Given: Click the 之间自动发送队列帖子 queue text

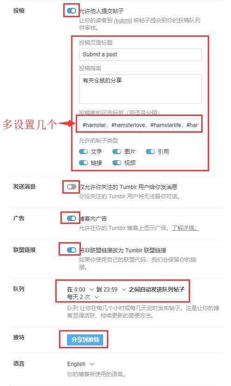Looking at the screenshot, I should click(156, 290).
